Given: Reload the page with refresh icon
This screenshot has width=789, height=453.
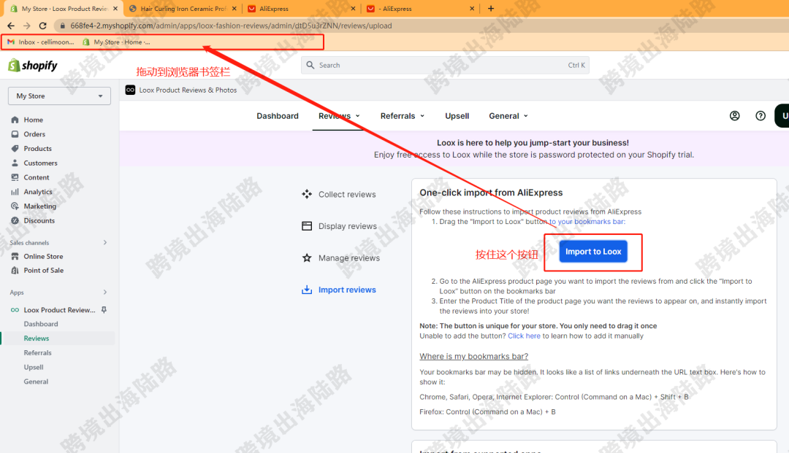Looking at the screenshot, I should (43, 26).
